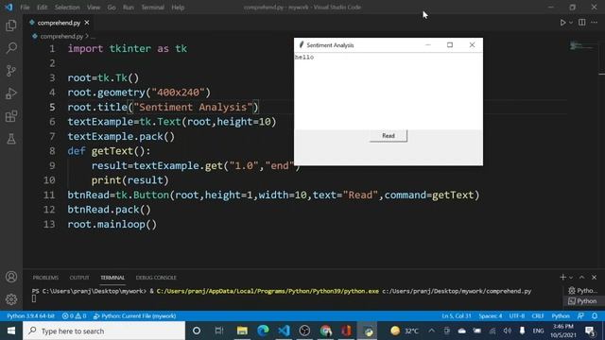
Task: Change the UTF-8 encoding setting
Action: point(517,316)
